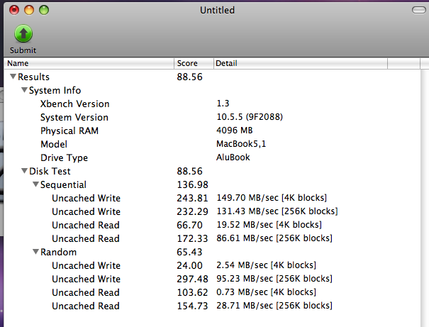Select the System Version row

coord(212,117)
